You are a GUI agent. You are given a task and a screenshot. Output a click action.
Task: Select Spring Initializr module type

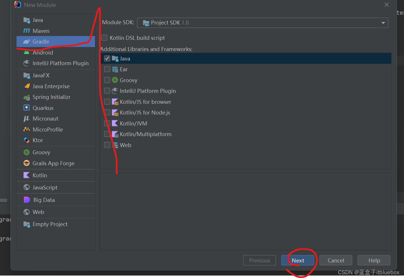coord(56,97)
